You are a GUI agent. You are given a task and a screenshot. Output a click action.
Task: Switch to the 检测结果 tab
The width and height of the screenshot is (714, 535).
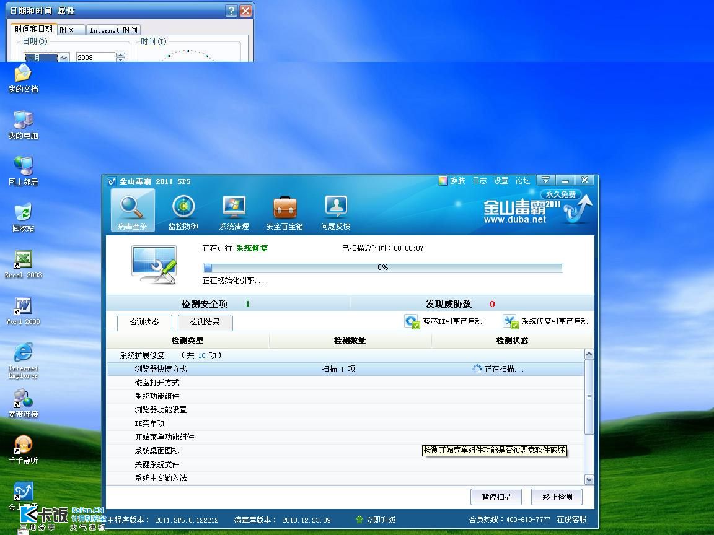pos(205,322)
